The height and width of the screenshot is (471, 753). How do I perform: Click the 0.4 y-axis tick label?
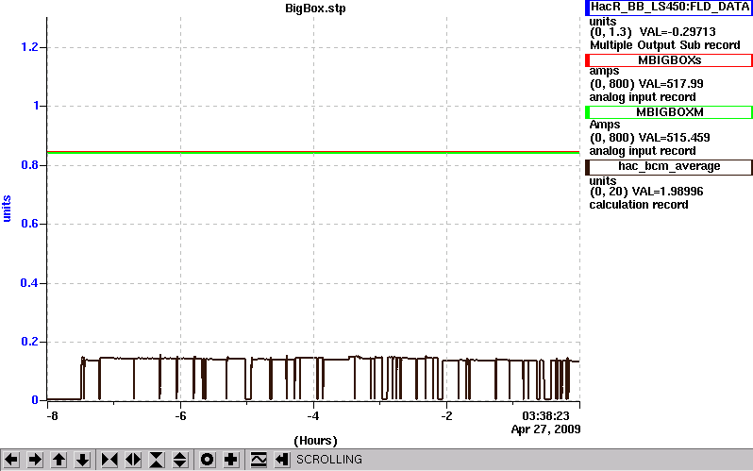29,282
